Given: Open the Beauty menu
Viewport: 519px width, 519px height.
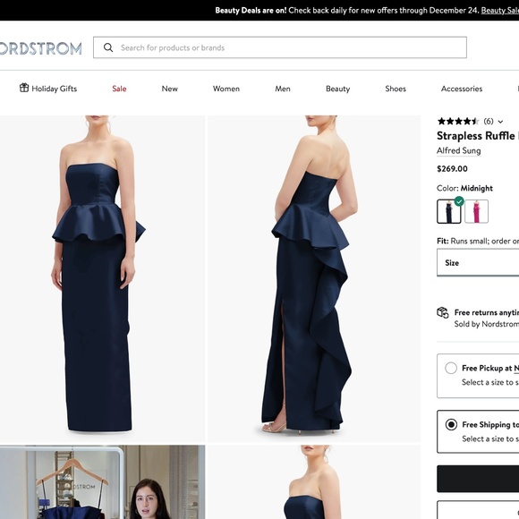Looking at the screenshot, I should 337,89.
